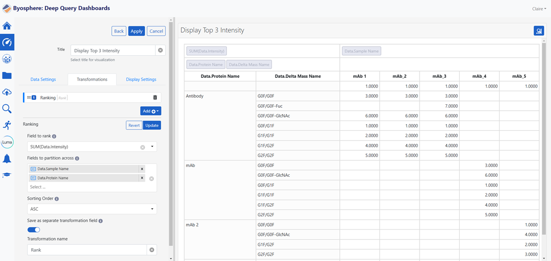
Task: Open the Sorting Order ASC dropdown
Action: pos(92,209)
